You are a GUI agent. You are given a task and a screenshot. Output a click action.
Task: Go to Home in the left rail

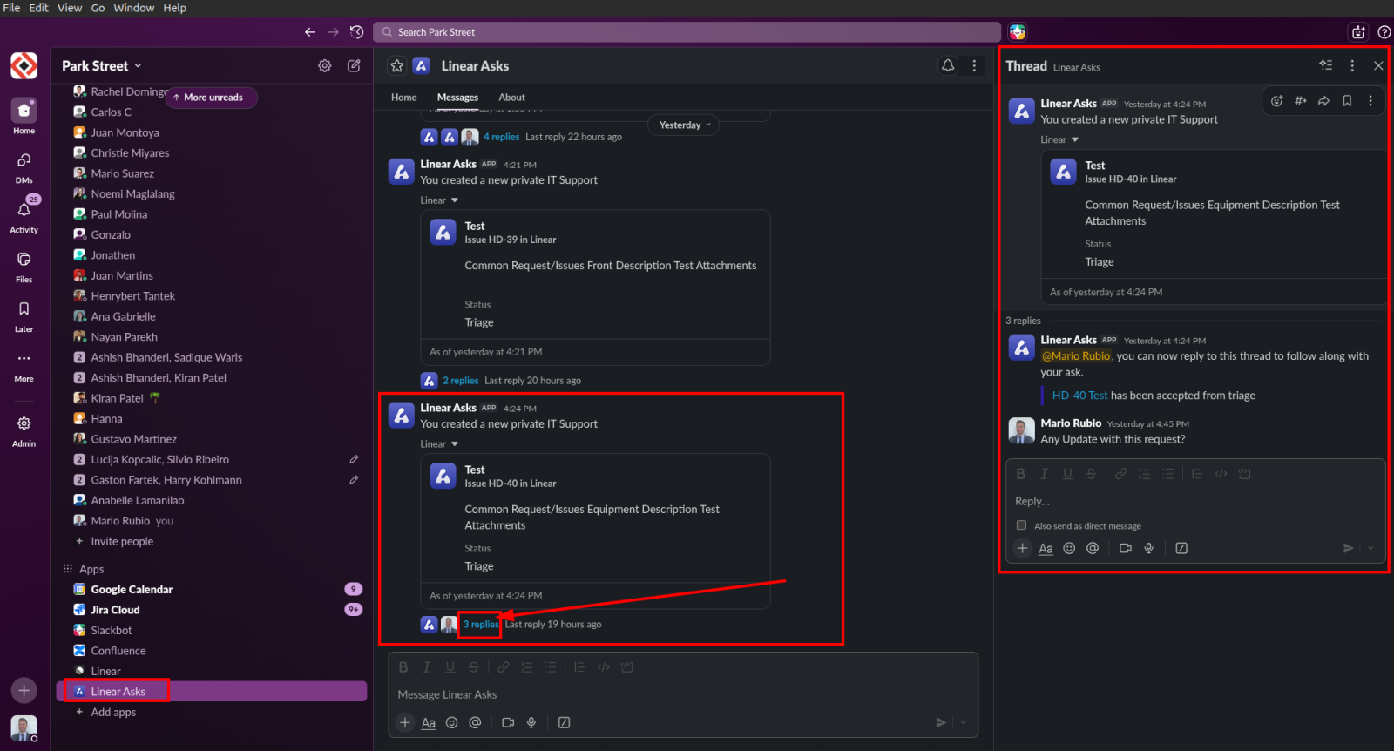coord(24,116)
